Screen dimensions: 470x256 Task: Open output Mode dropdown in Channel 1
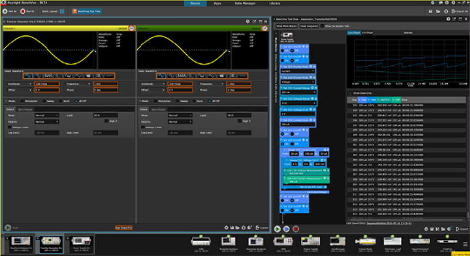pyautogui.click(x=47, y=115)
